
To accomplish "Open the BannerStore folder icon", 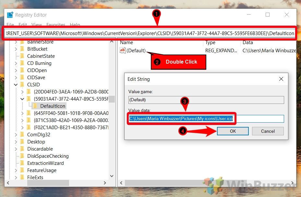I will 22,42.
